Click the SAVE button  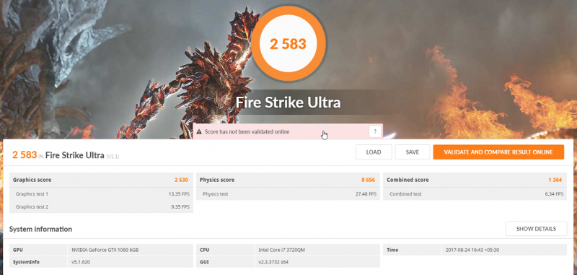(x=413, y=152)
